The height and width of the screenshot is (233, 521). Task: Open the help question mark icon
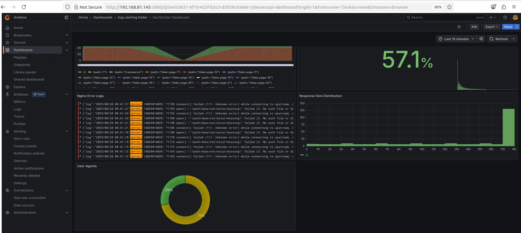(505, 17)
